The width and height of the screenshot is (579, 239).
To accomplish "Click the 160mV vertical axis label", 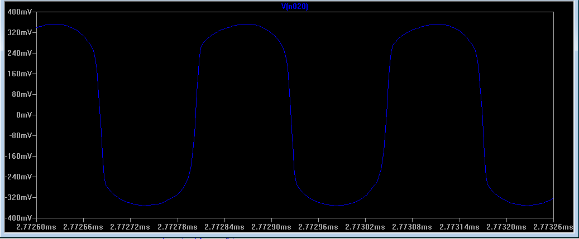I will coord(20,74).
